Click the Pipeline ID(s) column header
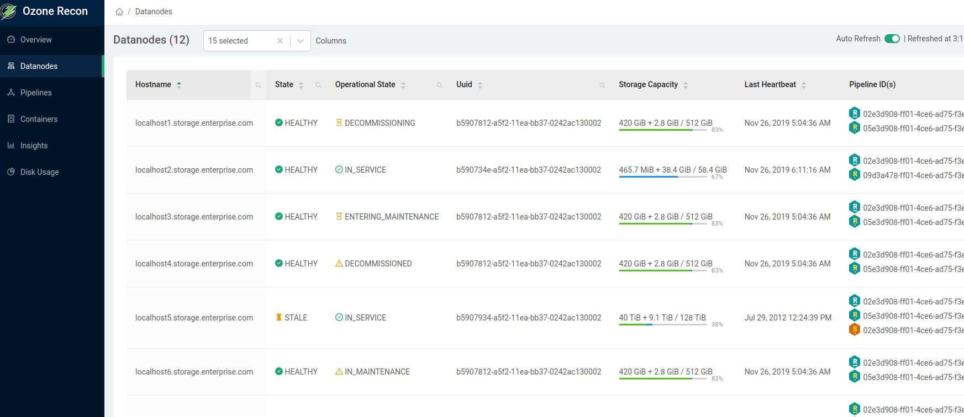Screen dimensions: 964x417 coord(872,84)
